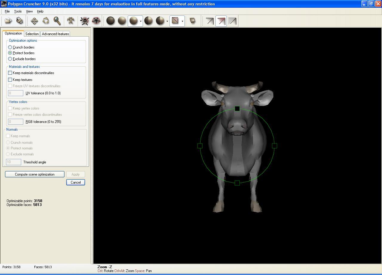Click the Cancel button

pyautogui.click(x=76, y=182)
